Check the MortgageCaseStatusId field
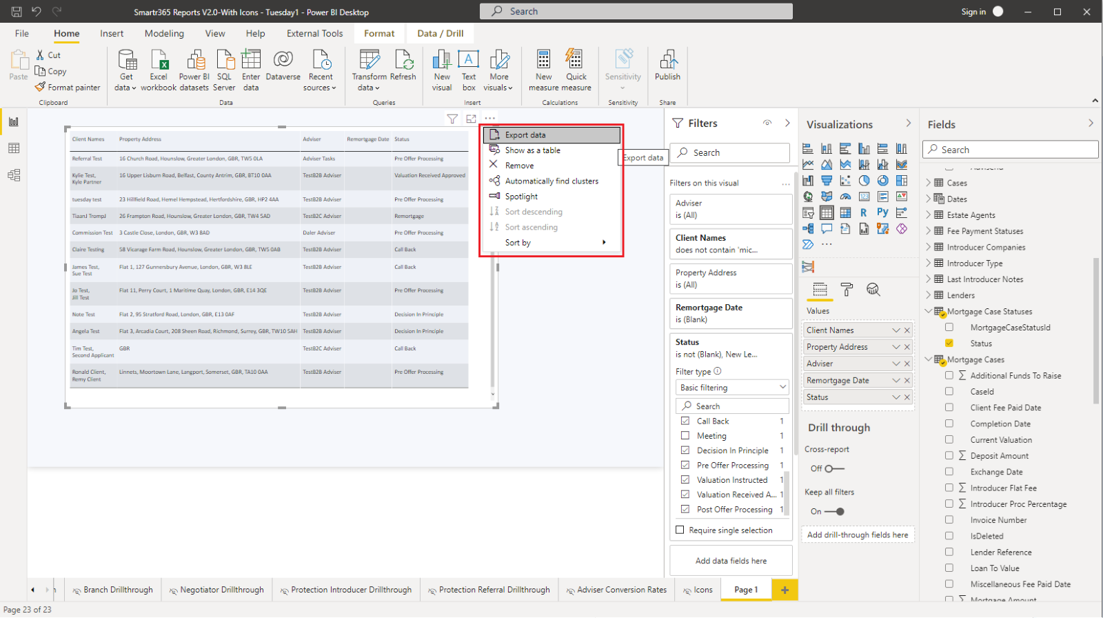The height and width of the screenshot is (618, 1103). point(949,327)
